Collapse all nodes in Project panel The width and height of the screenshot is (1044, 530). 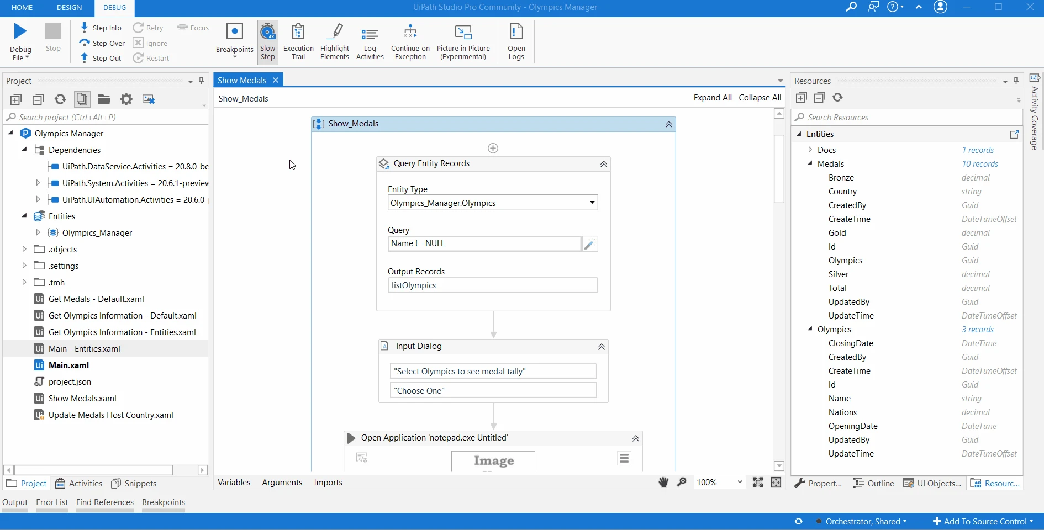pyautogui.click(x=38, y=99)
